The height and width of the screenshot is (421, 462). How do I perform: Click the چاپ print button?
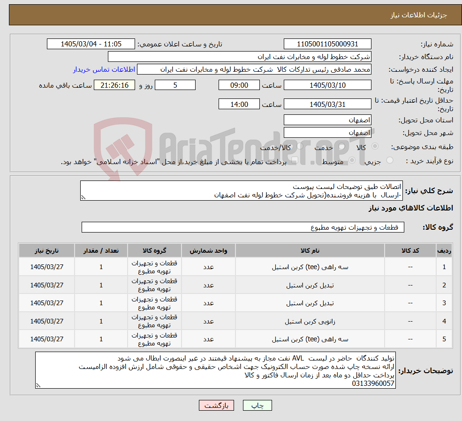(257, 406)
